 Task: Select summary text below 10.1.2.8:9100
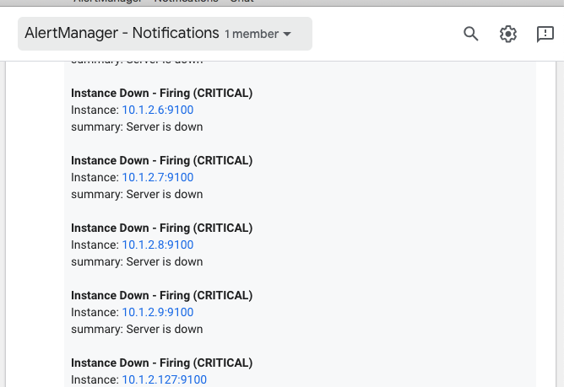137,261
